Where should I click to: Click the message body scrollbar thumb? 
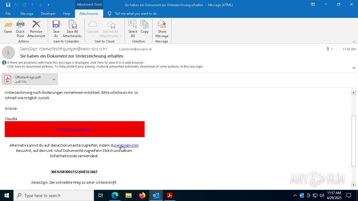[354, 141]
